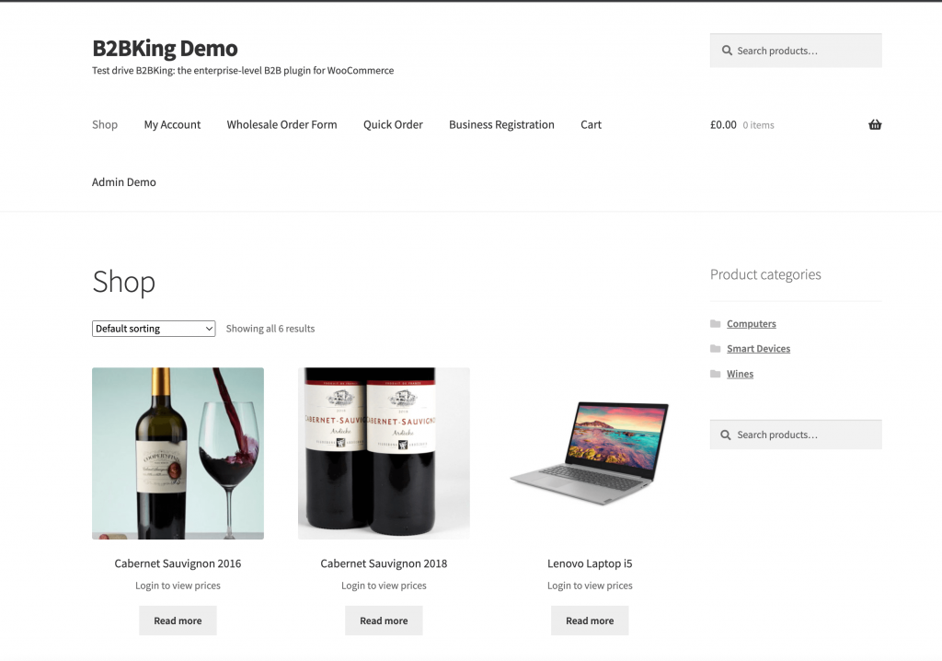The width and height of the screenshot is (942, 661).
Task: Open the Default sorting dropdown
Action: pyautogui.click(x=154, y=329)
